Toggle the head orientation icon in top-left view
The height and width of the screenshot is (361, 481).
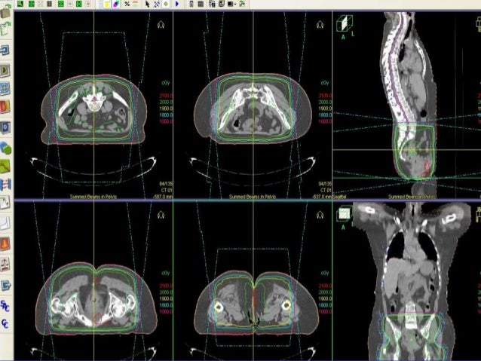pyautogui.click(x=161, y=24)
